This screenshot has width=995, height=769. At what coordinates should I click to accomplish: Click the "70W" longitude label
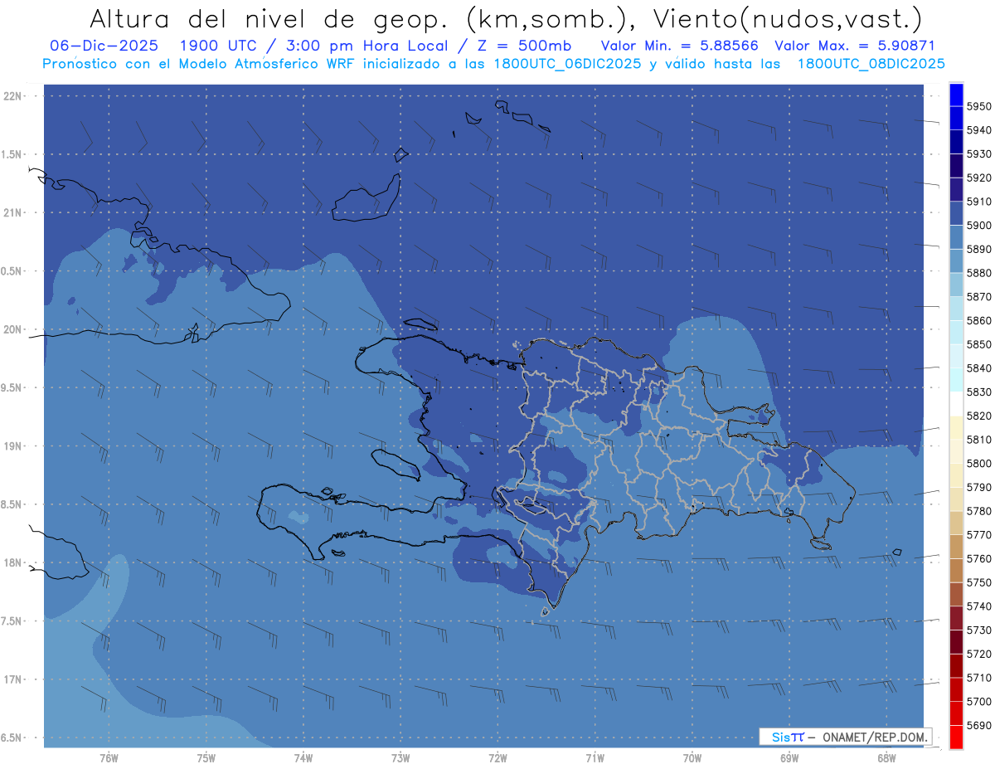[x=692, y=757]
